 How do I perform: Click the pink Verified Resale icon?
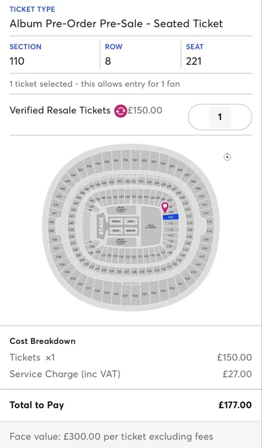[121, 111]
